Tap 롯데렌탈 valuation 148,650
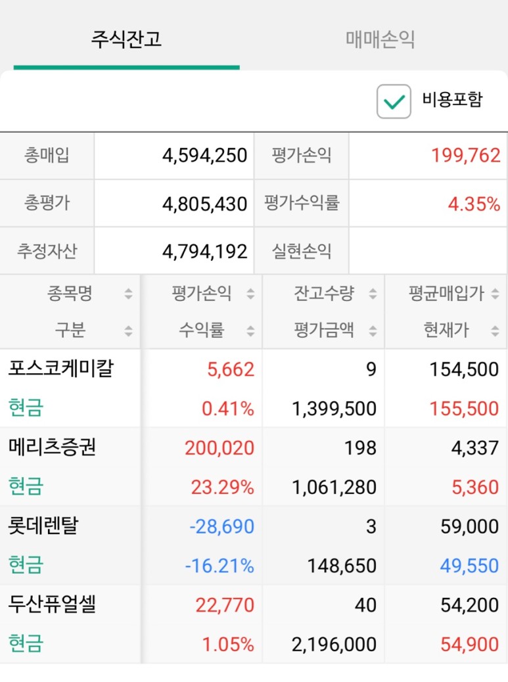The width and height of the screenshot is (508, 682). [x=342, y=566]
